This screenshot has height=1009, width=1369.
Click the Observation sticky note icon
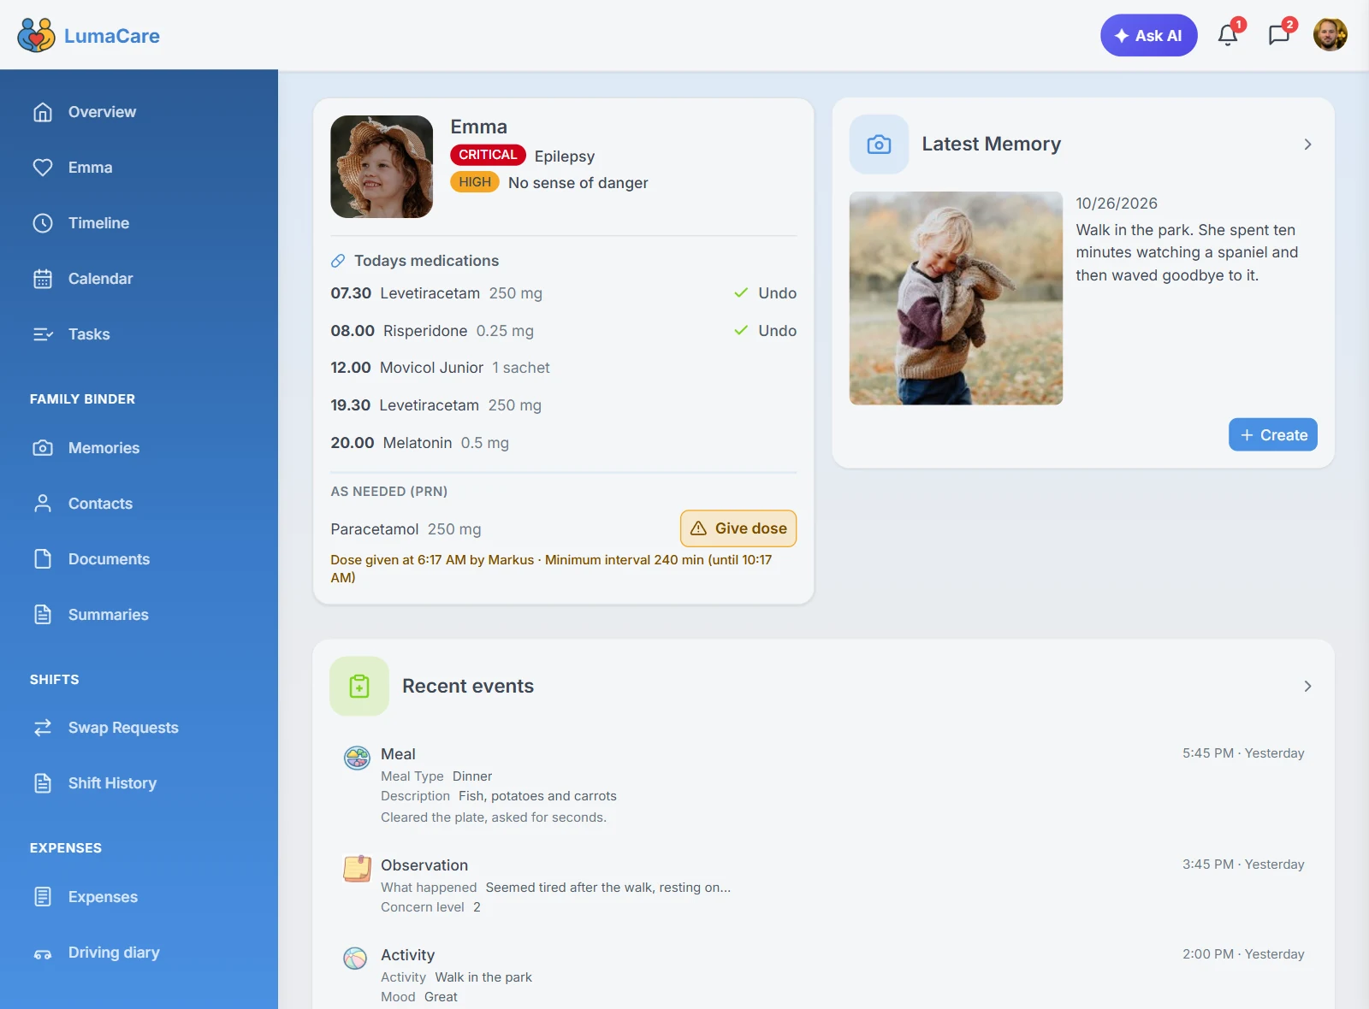tap(357, 868)
